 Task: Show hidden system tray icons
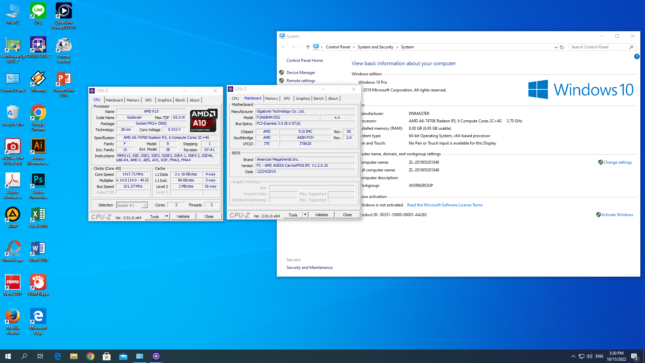[573, 356]
